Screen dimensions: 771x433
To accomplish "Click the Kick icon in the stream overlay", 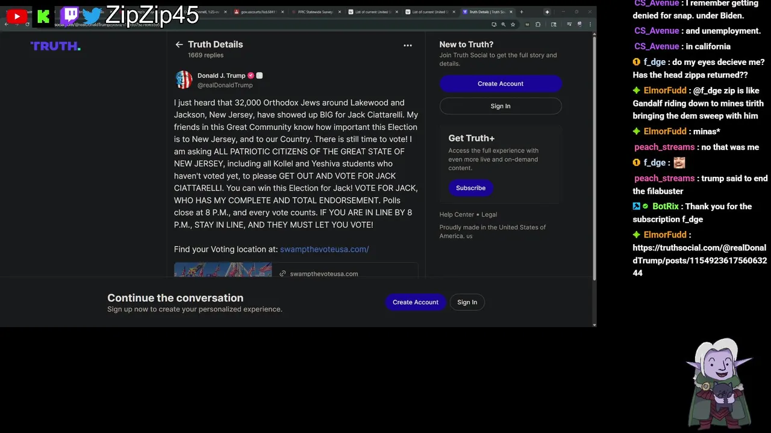I will point(43,17).
